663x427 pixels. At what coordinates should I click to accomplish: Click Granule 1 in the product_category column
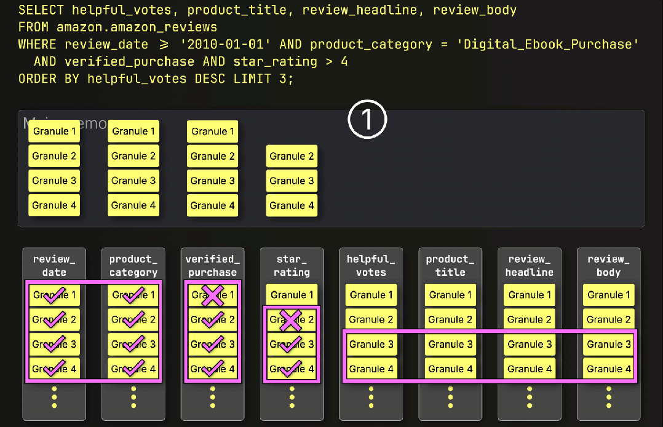[133, 295]
